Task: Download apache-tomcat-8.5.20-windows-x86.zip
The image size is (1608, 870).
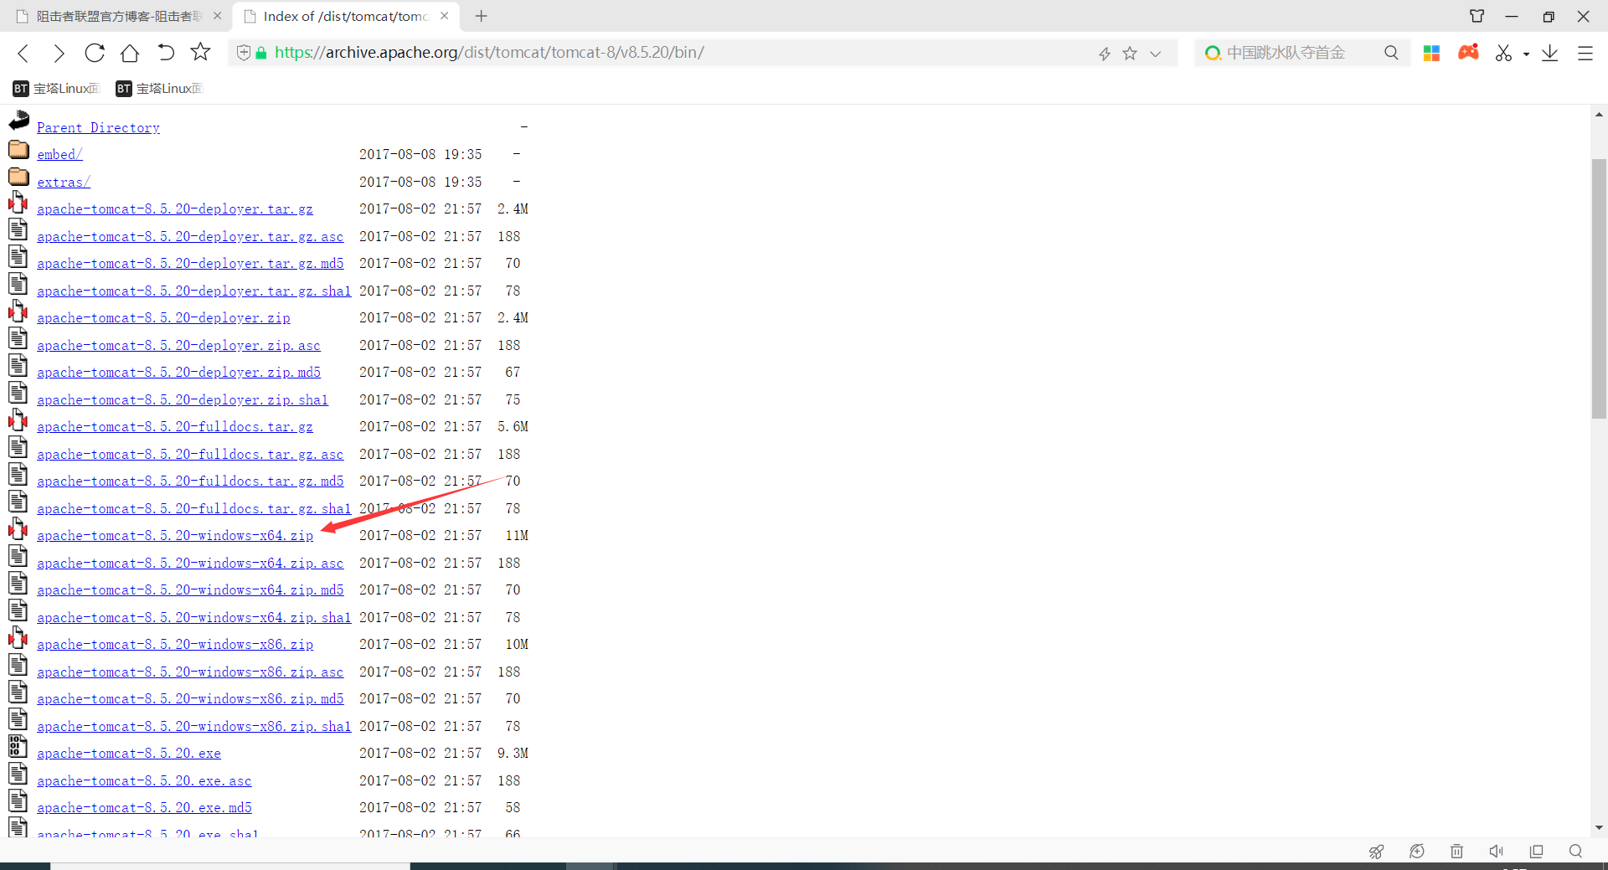Action: [x=175, y=644]
